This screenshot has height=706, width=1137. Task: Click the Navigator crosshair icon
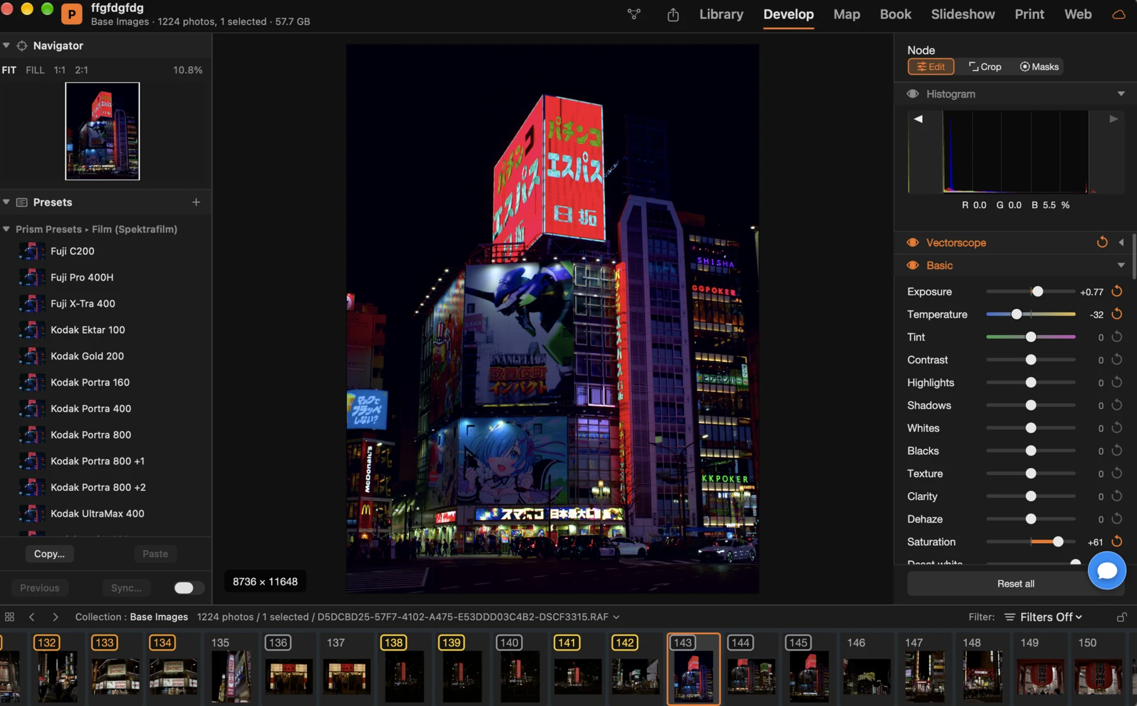pyautogui.click(x=22, y=45)
